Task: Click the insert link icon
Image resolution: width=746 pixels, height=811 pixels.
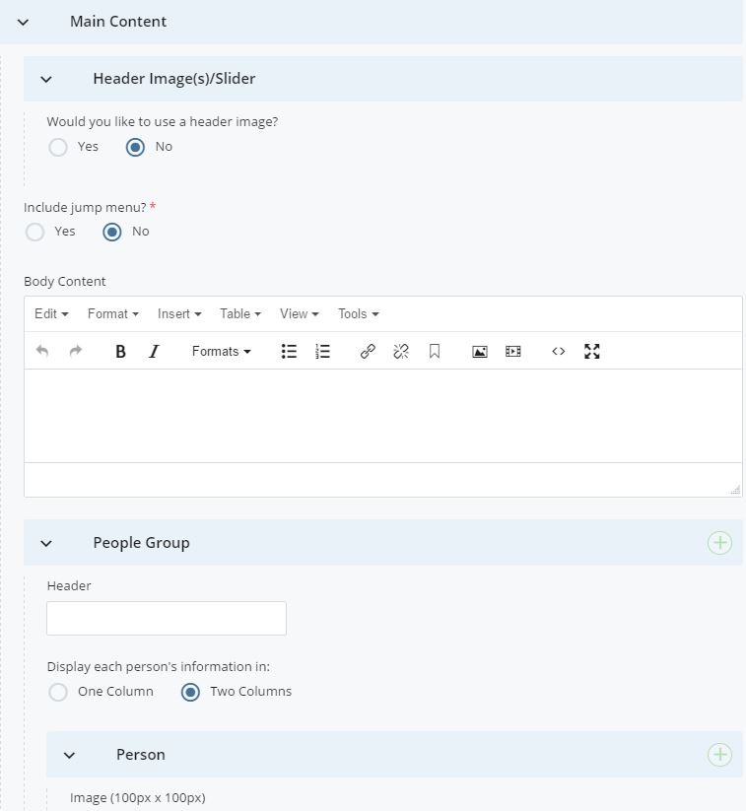Action: 368,352
